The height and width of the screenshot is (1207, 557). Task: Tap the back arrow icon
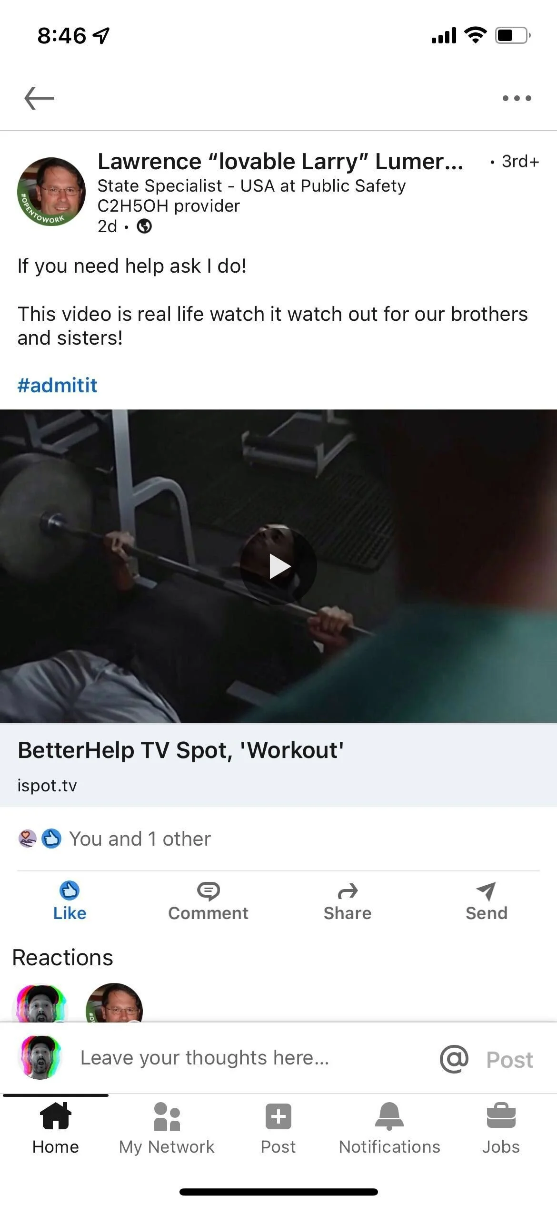point(40,98)
